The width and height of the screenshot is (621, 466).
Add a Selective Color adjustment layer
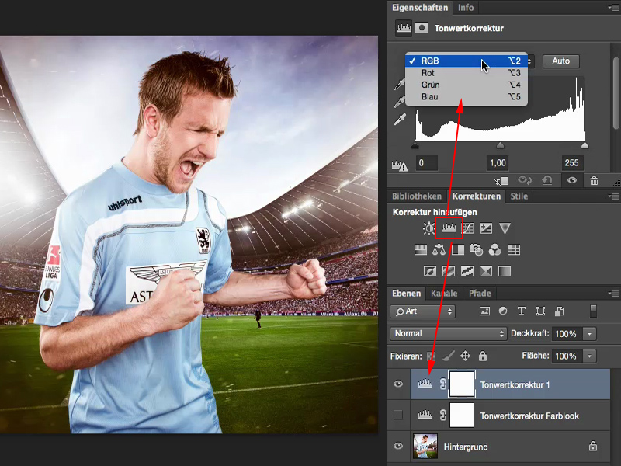(486, 271)
